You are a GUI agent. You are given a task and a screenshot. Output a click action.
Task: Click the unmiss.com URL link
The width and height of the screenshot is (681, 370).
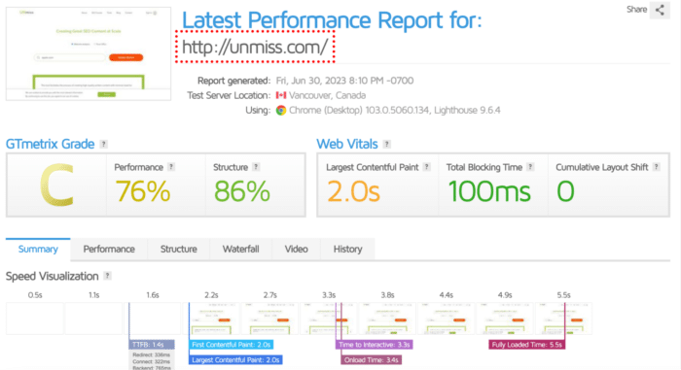coord(255,47)
